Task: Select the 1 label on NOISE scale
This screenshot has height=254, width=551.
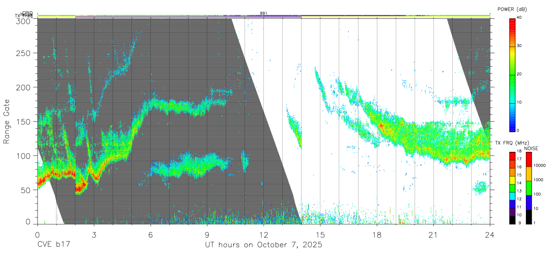Action: (x=534, y=223)
